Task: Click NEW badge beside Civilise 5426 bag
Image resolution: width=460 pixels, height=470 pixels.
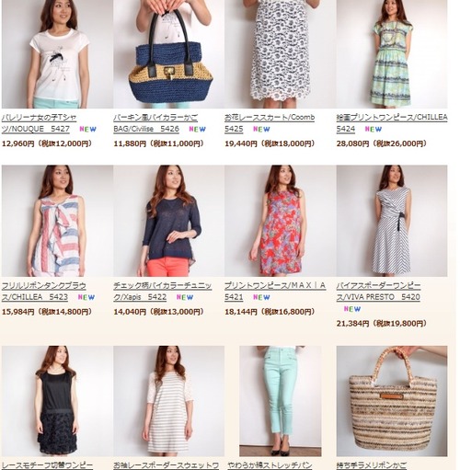Action: [197, 129]
